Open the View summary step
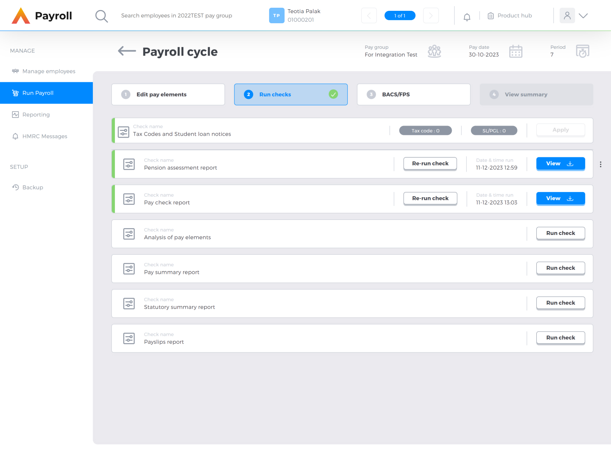611x456 pixels. [x=536, y=94]
